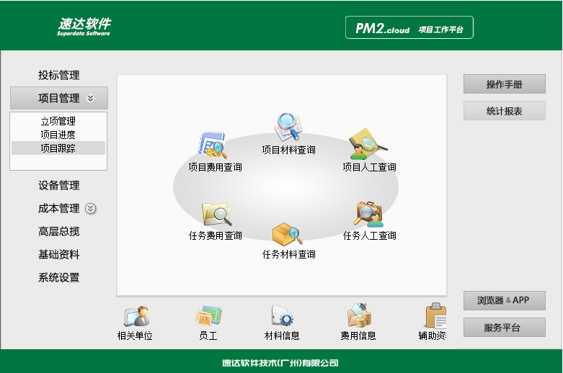This screenshot has width=563, height=373.
Task: Click the 任务人工查询 label
Action: click(x=370, y=235)
